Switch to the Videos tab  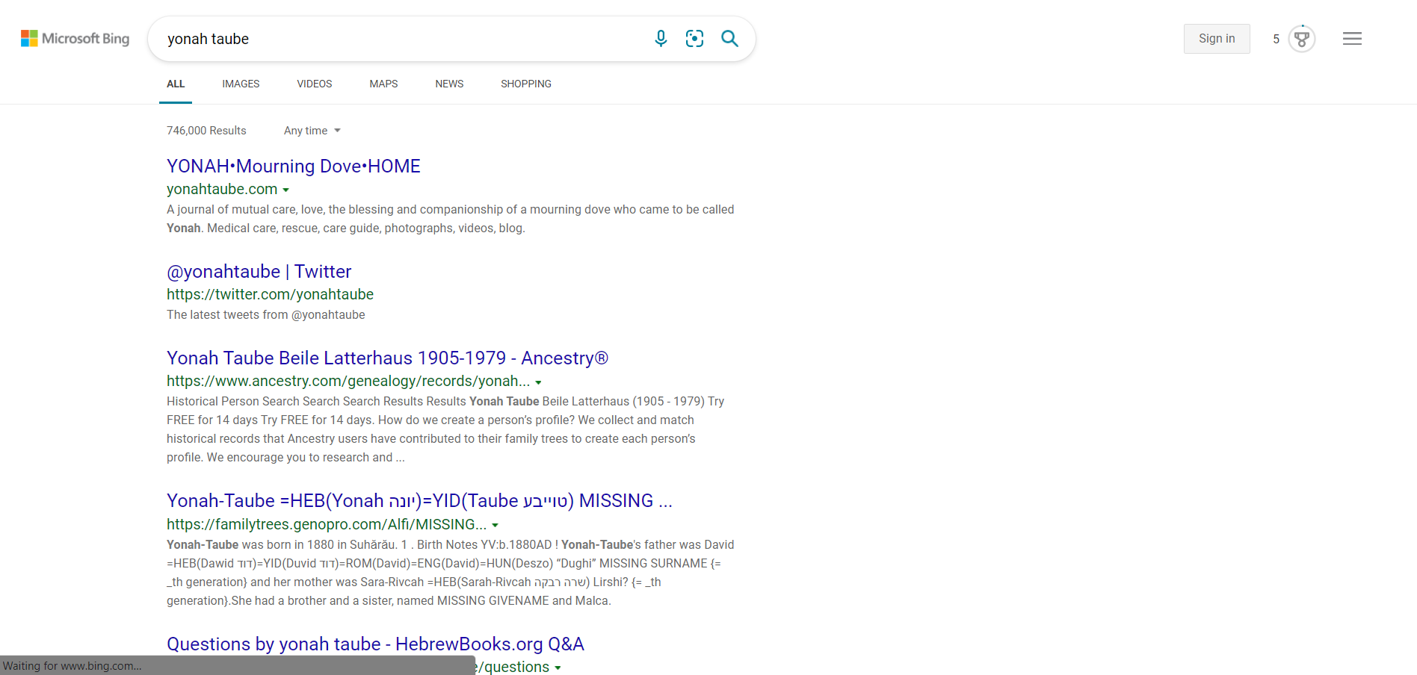click(x=314, y=84)
